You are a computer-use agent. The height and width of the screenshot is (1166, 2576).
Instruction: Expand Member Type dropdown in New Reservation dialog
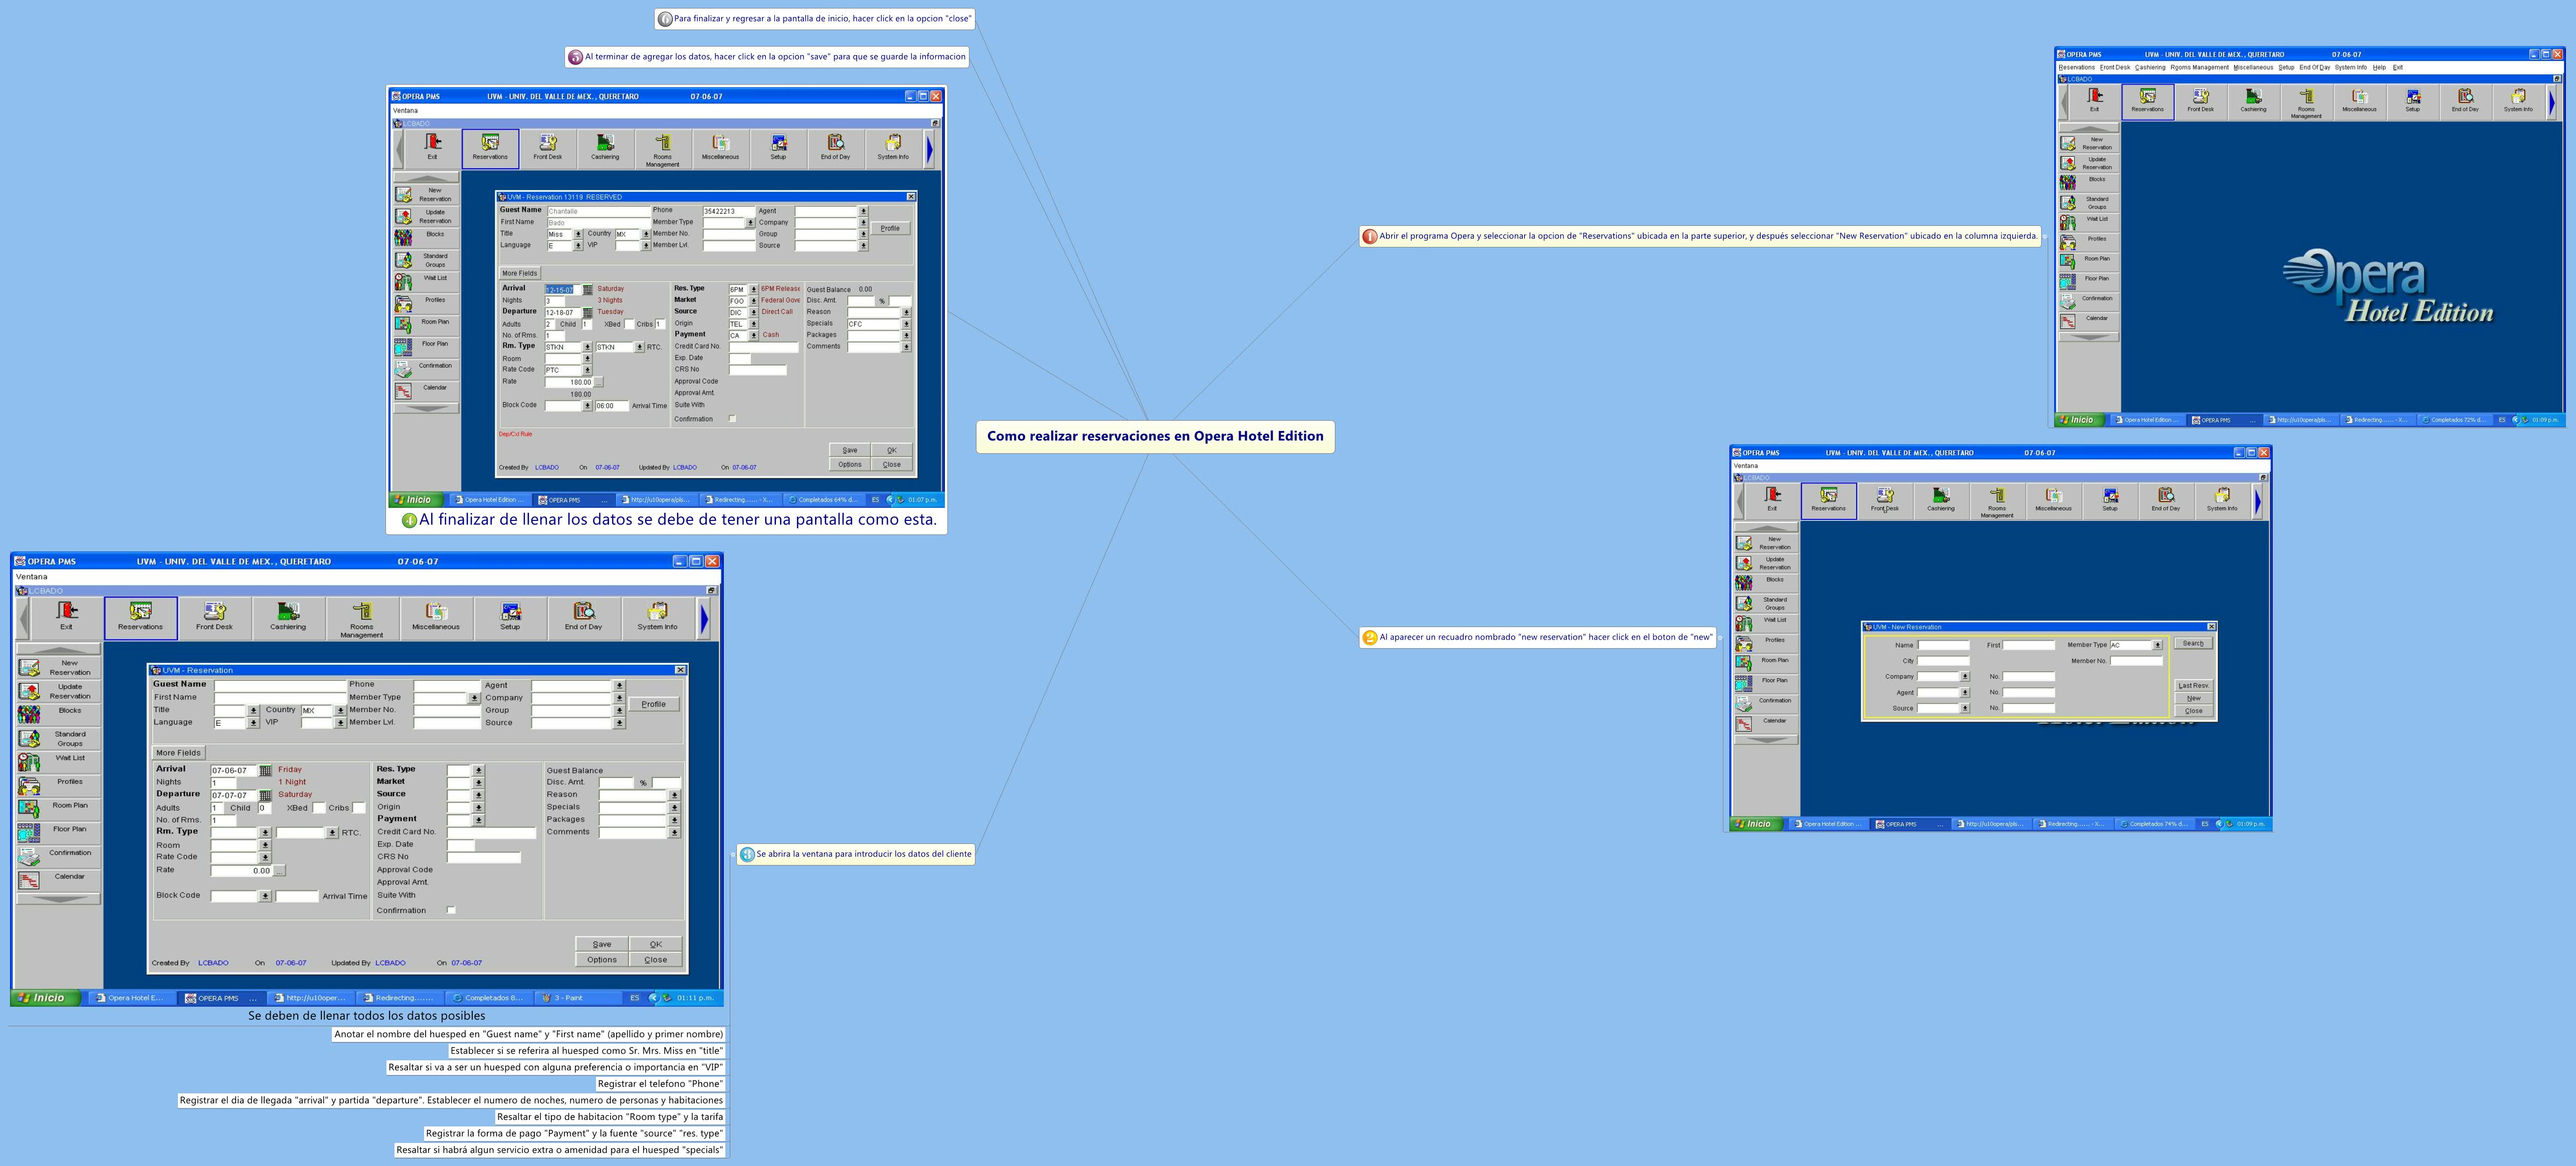[x=2157, y=646]
